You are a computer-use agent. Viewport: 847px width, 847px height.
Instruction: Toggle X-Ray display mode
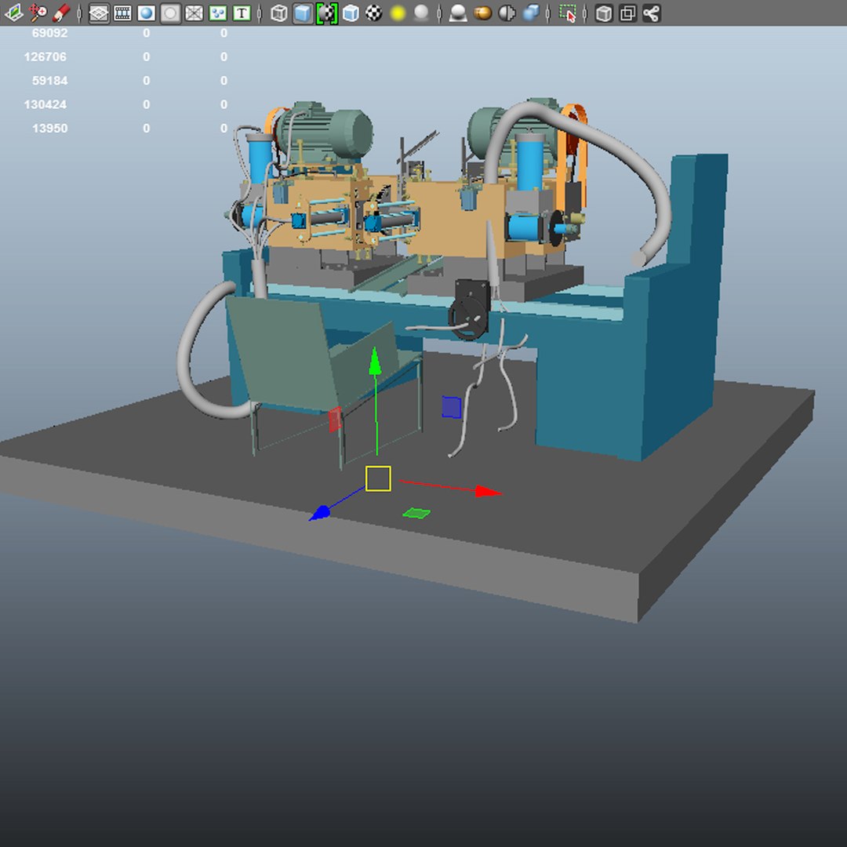click(604, 13)
